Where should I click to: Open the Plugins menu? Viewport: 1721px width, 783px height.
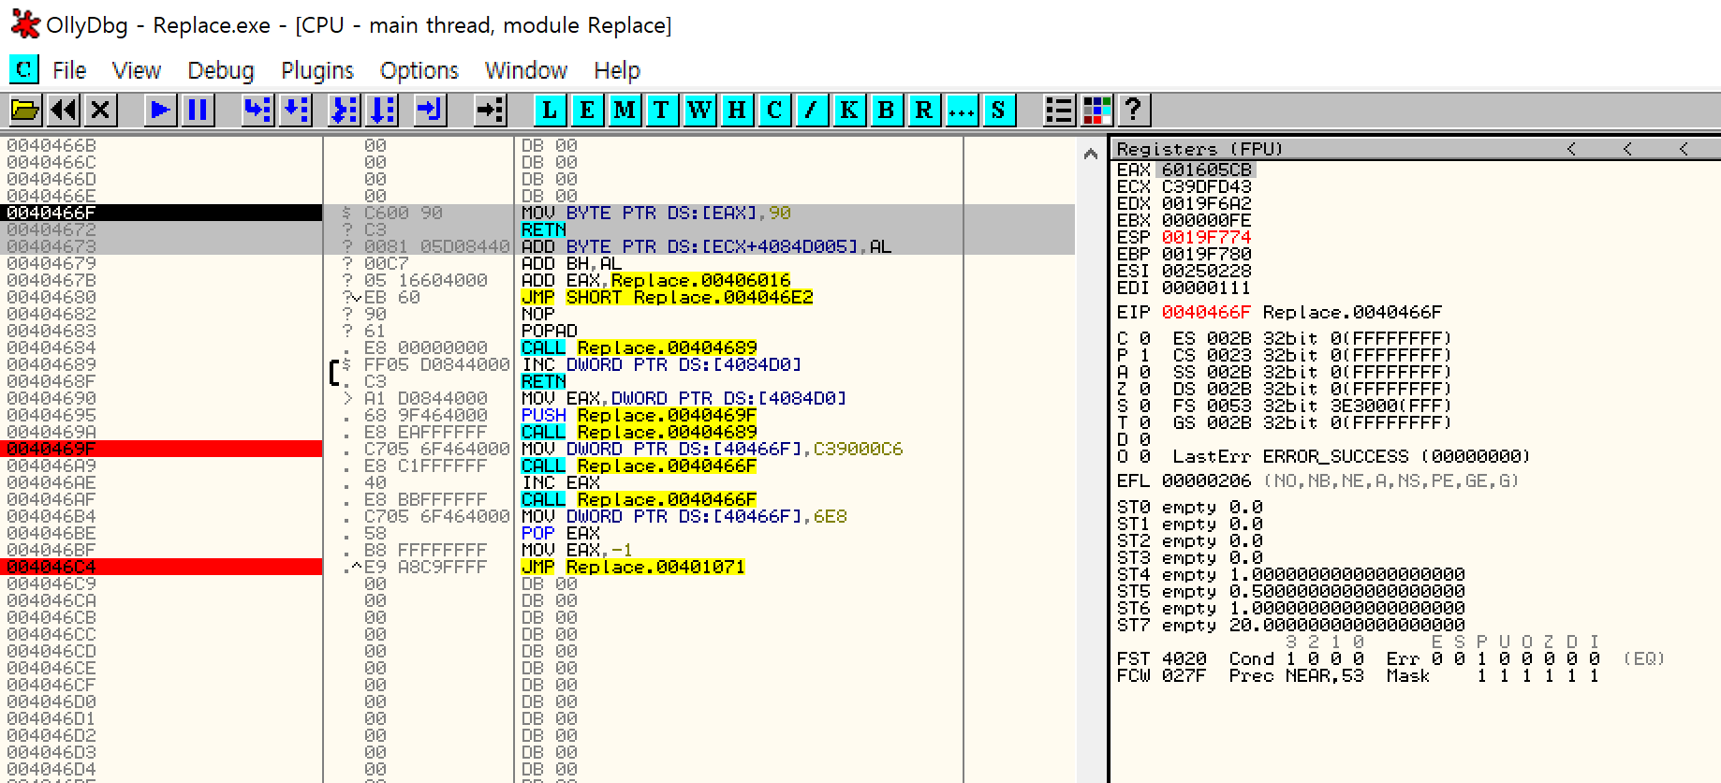tap(317, 70)
